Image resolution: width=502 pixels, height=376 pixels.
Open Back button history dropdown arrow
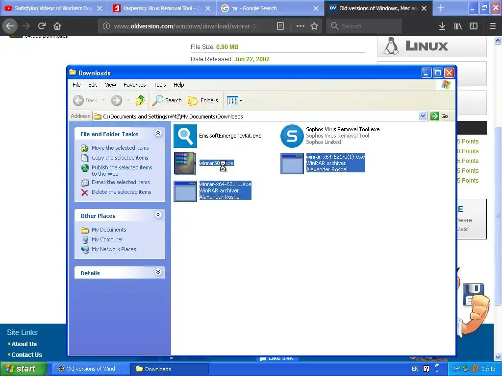103,100
